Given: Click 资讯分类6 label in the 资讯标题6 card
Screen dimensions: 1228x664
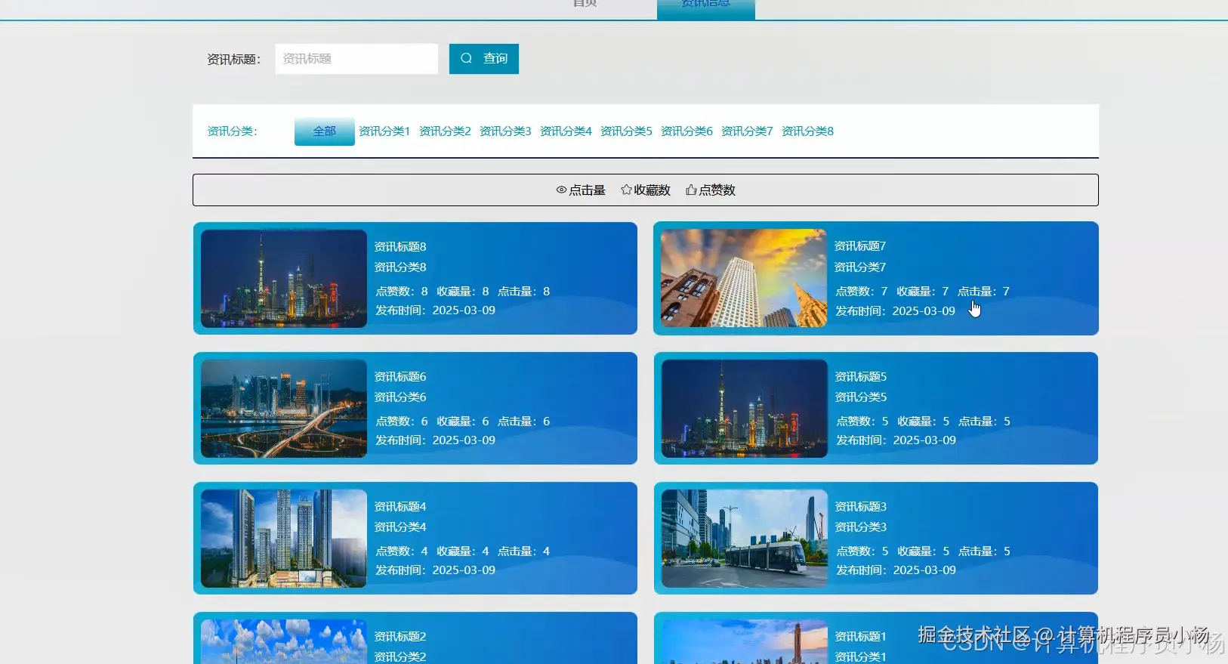Looking at the screenshot, I should (400, 397).
